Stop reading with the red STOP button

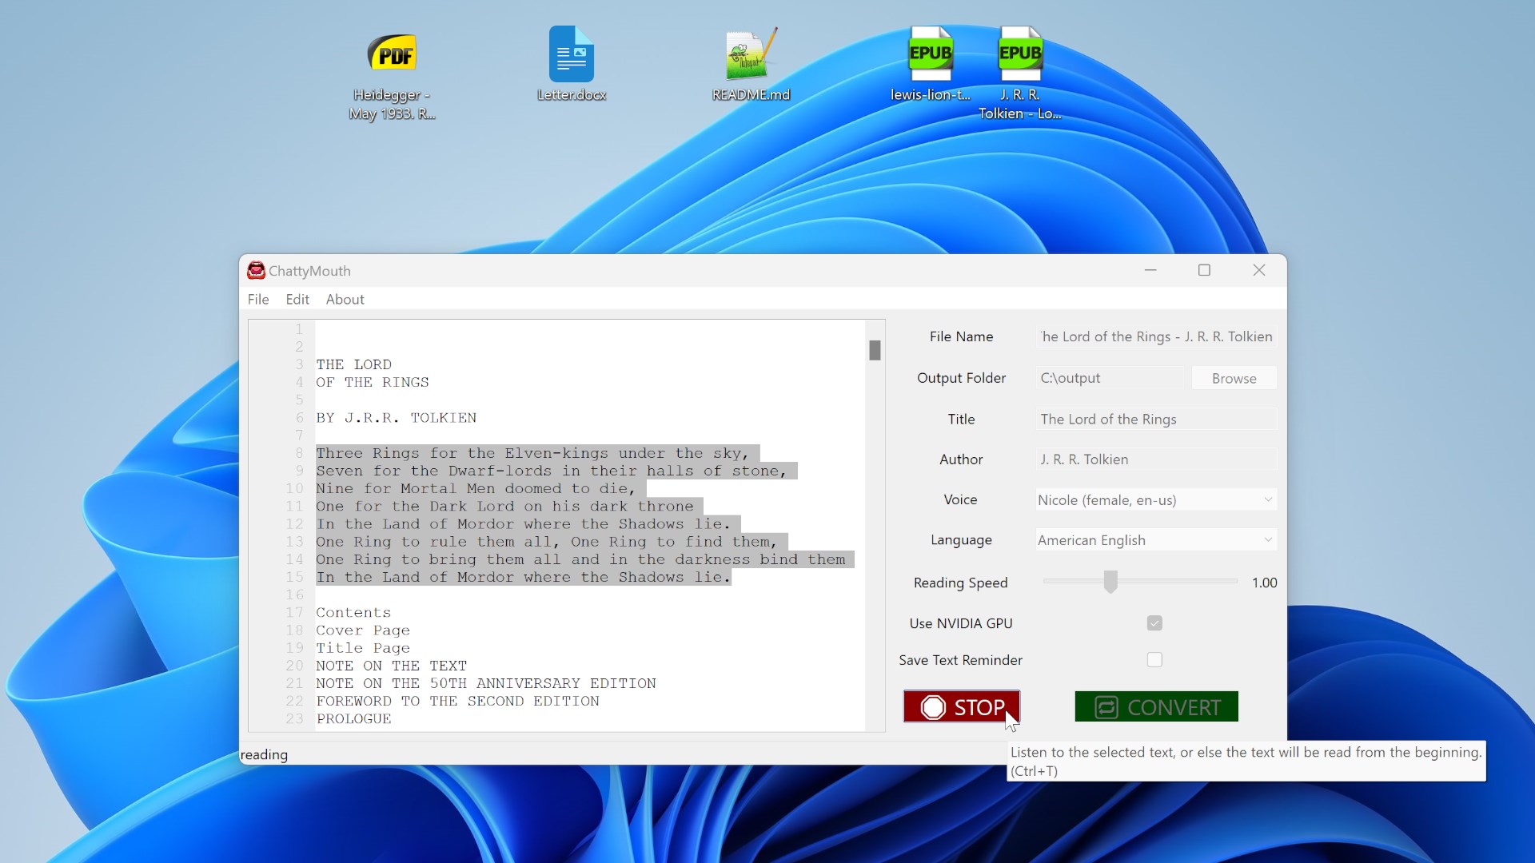click(x=962, y=706)
